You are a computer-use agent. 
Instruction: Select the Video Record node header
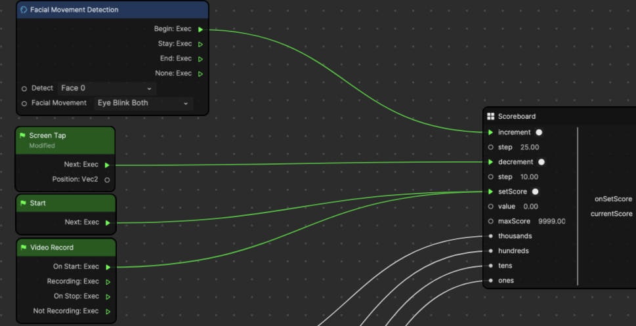point(66,247)
